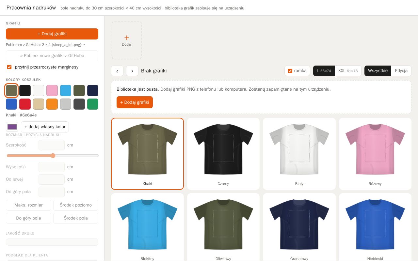Select the white shirt color swatch
The height and width of the screenshot is (261, 418).
coord(39,91)
